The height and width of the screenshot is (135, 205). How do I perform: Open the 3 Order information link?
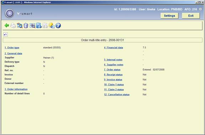pos(16,89)
